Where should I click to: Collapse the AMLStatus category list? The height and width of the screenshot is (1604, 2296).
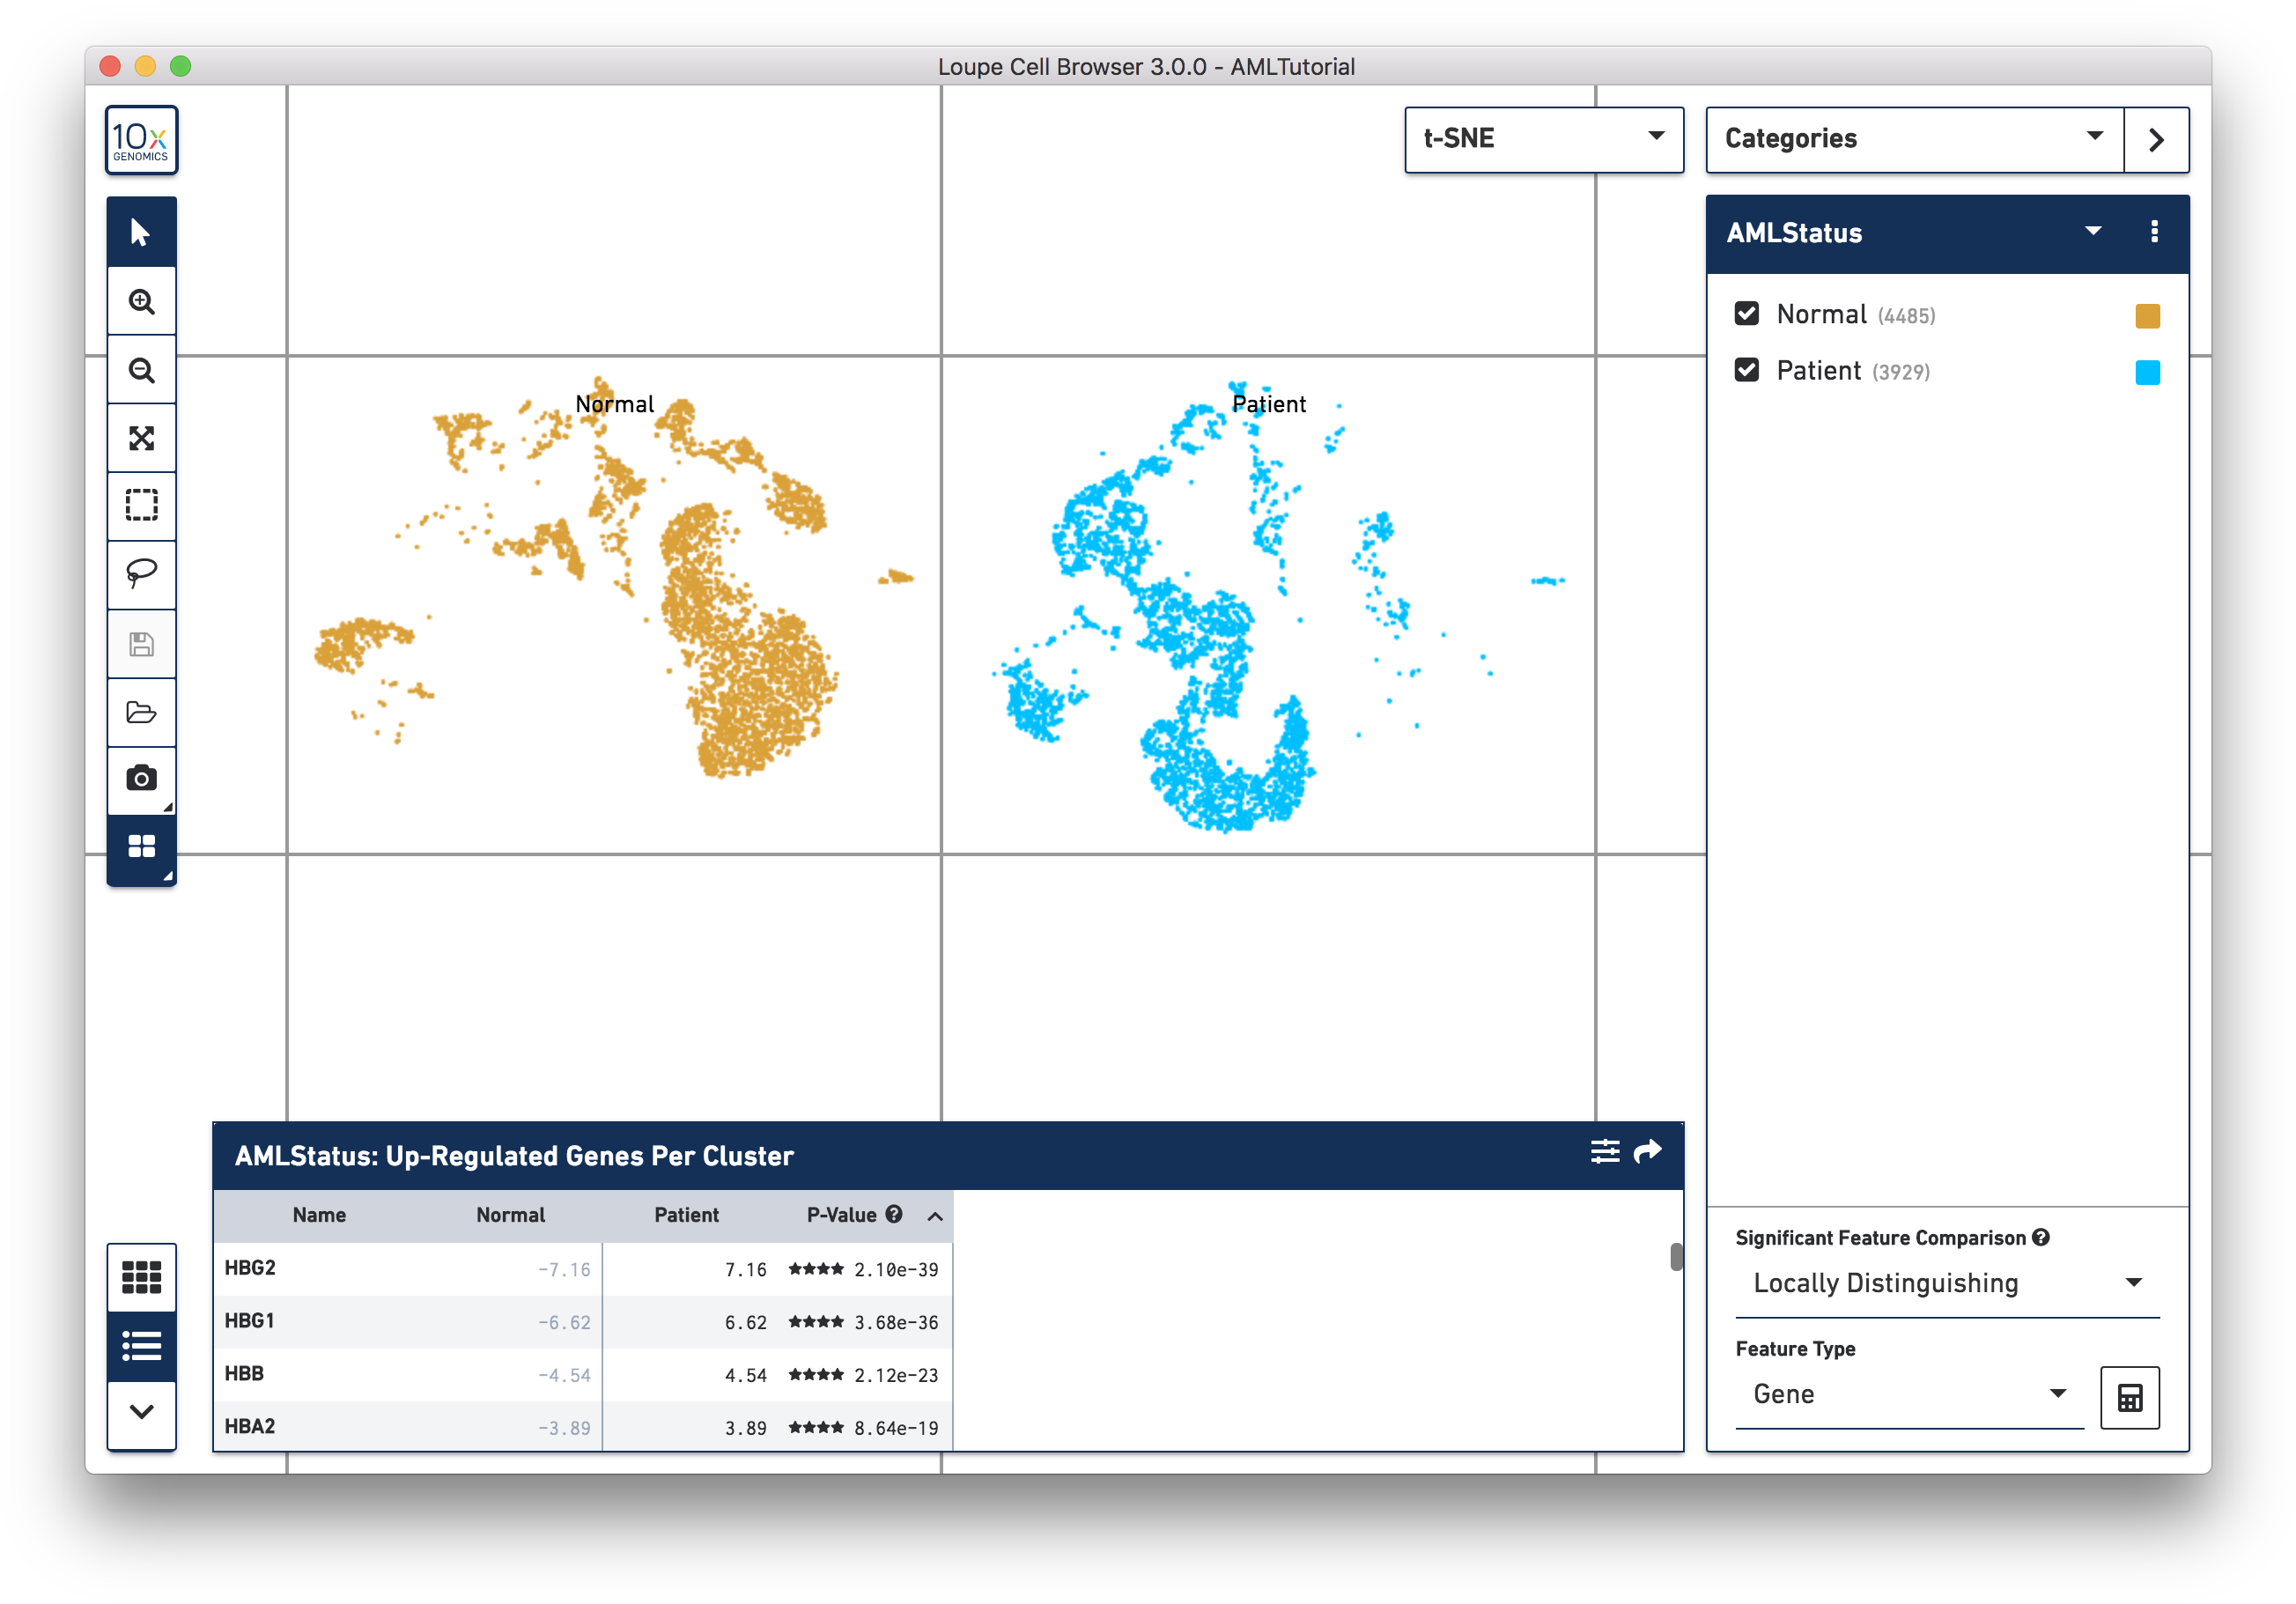coord(2092,232)
